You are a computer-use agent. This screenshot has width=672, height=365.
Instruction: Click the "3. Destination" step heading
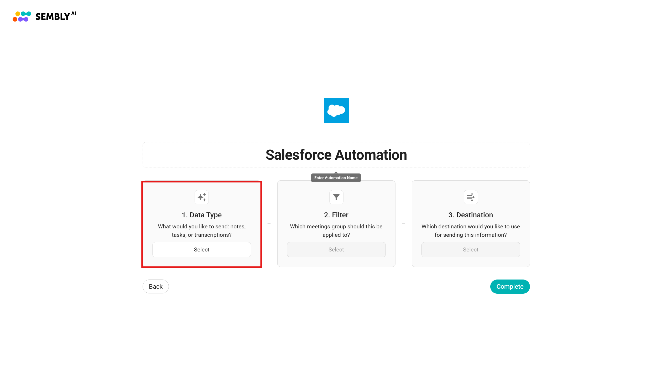471,215
